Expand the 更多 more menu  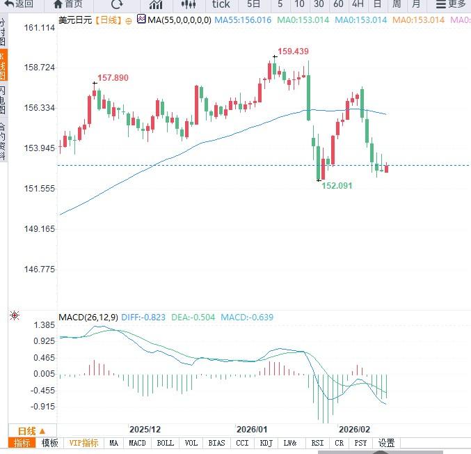453,4
